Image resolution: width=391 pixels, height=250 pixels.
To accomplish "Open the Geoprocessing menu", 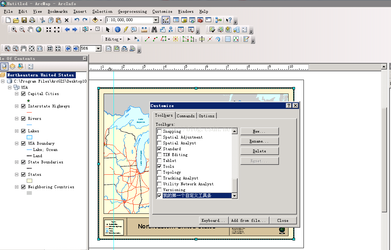I will (x=132, y=12).
